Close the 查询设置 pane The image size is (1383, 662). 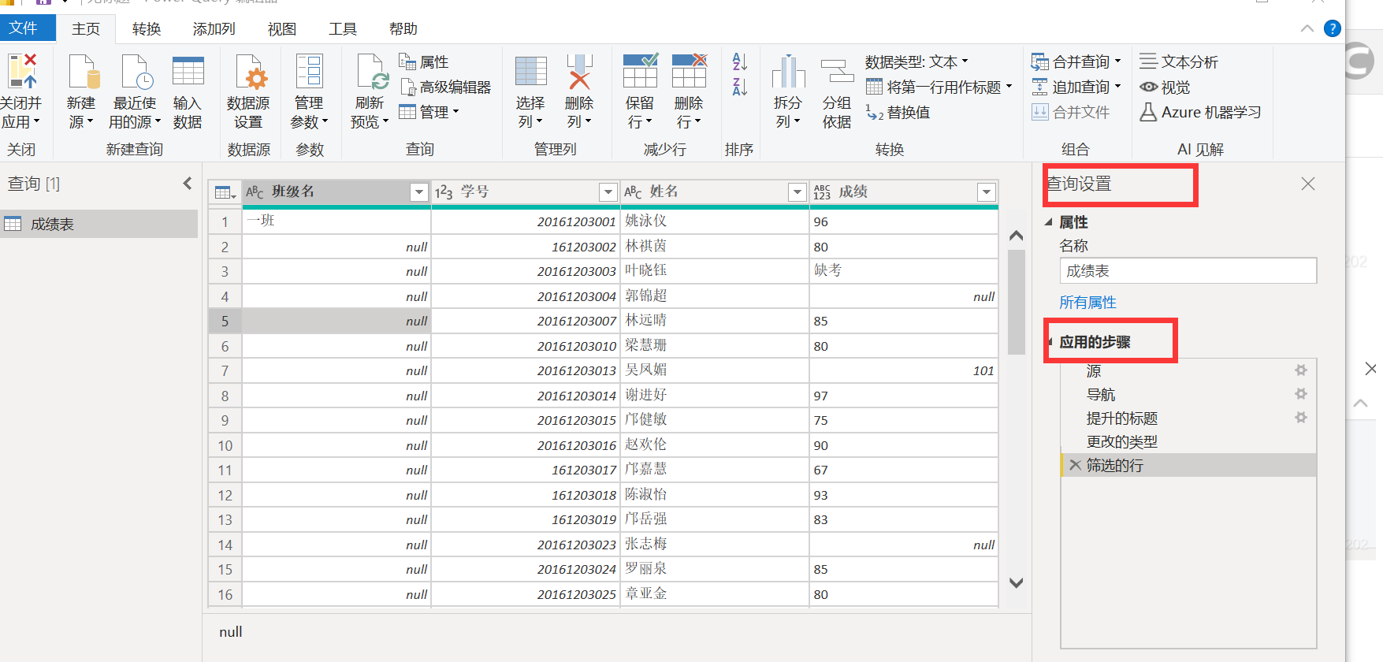pos(1308,184)
